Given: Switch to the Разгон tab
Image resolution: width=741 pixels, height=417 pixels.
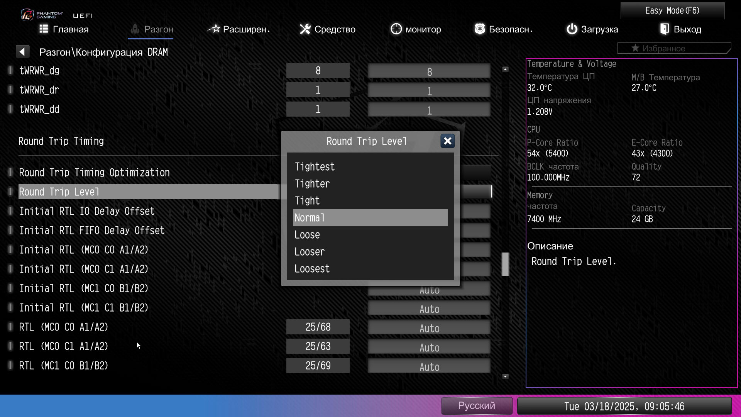Looking at the screenshot, I should (151, 29).
